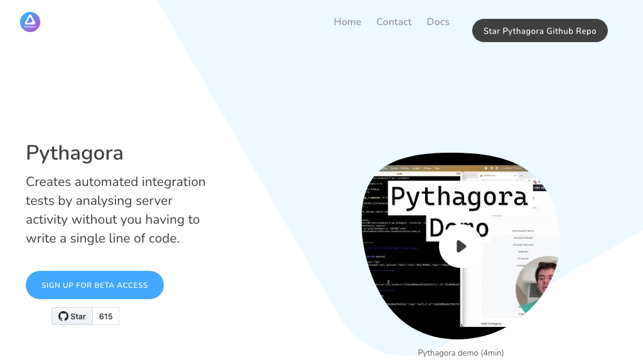Click 'Add Category' text in video preview
Image resolution: width=643 pixels, height=362 pixels.
(x=492, y=324)
